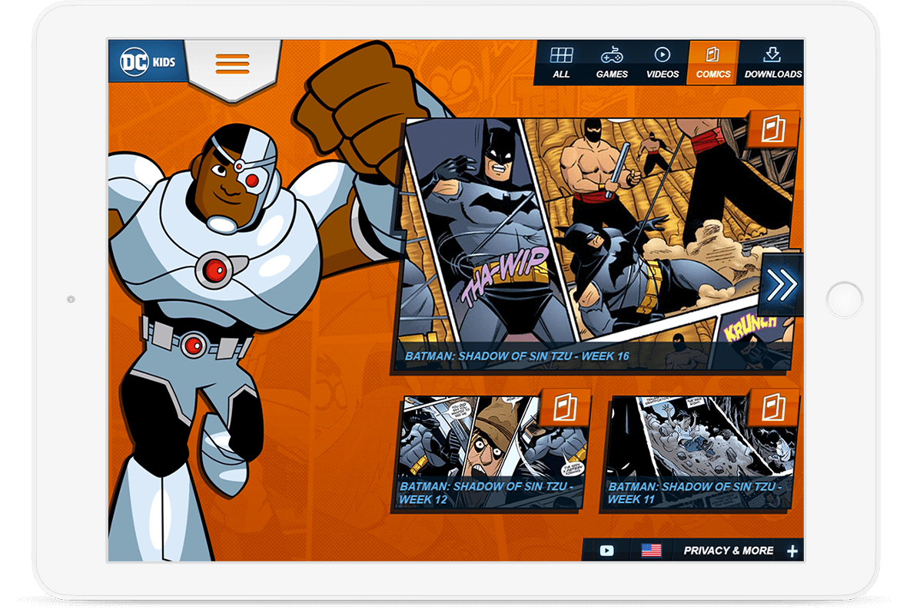The height and width of the screenshot is (609, 900).
Task: Open the DC Kids logo home link
Action: click(148, 61)
